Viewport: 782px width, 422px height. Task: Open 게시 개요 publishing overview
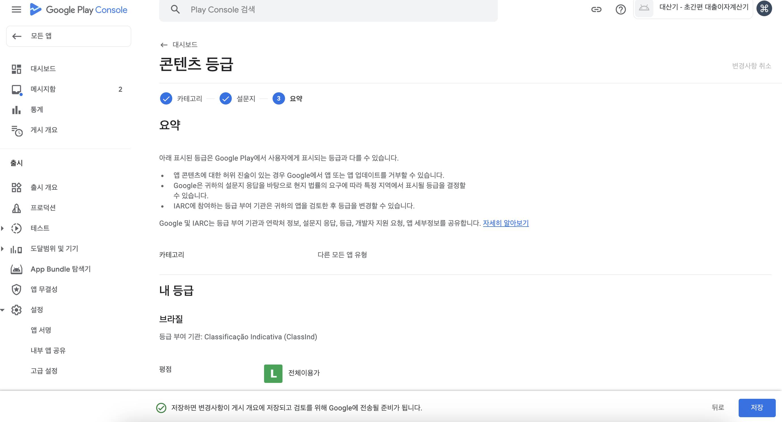44,130
